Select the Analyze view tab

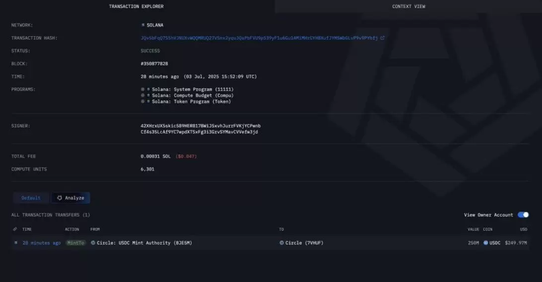click(x=70, y=198)
